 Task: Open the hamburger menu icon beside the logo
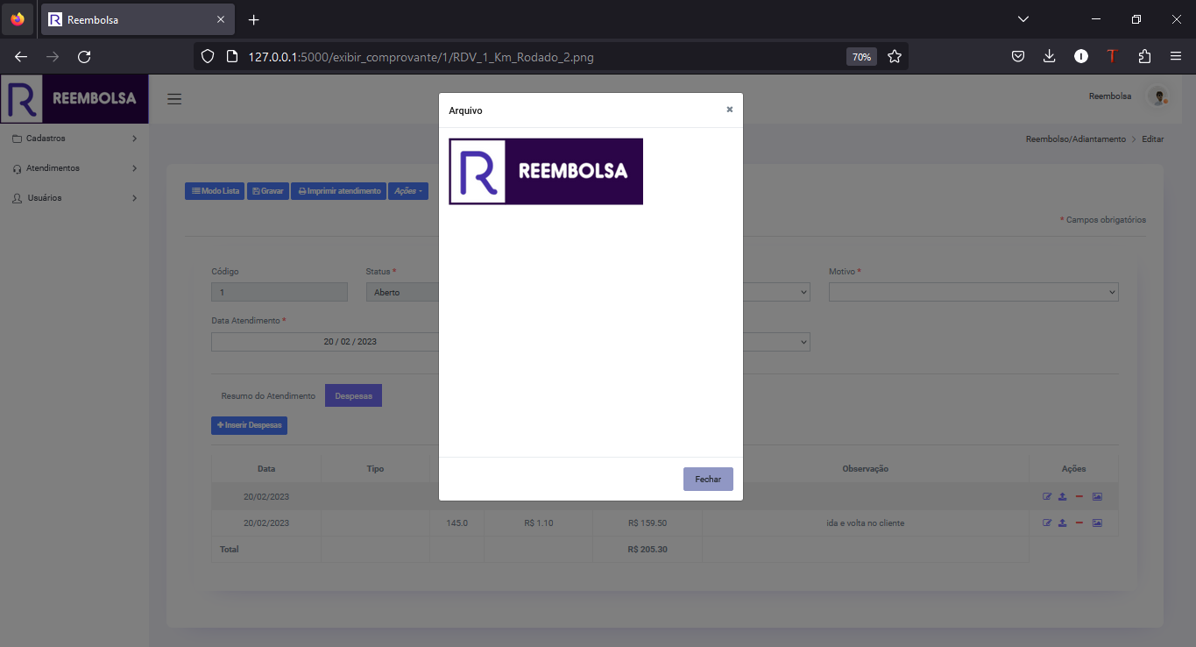tap(174, 98)
